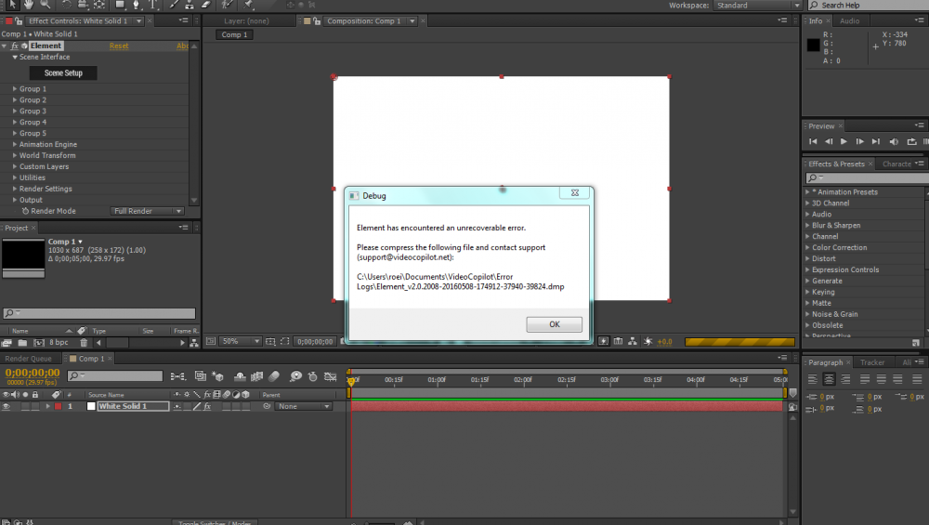Click the red label color swatch of layer 1
Image resolution: width=929 pixels, height=525 pixels.
(58, 407)
